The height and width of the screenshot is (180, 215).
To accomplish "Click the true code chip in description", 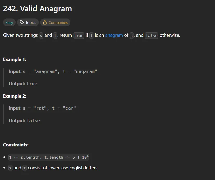I will pos(79,35).
